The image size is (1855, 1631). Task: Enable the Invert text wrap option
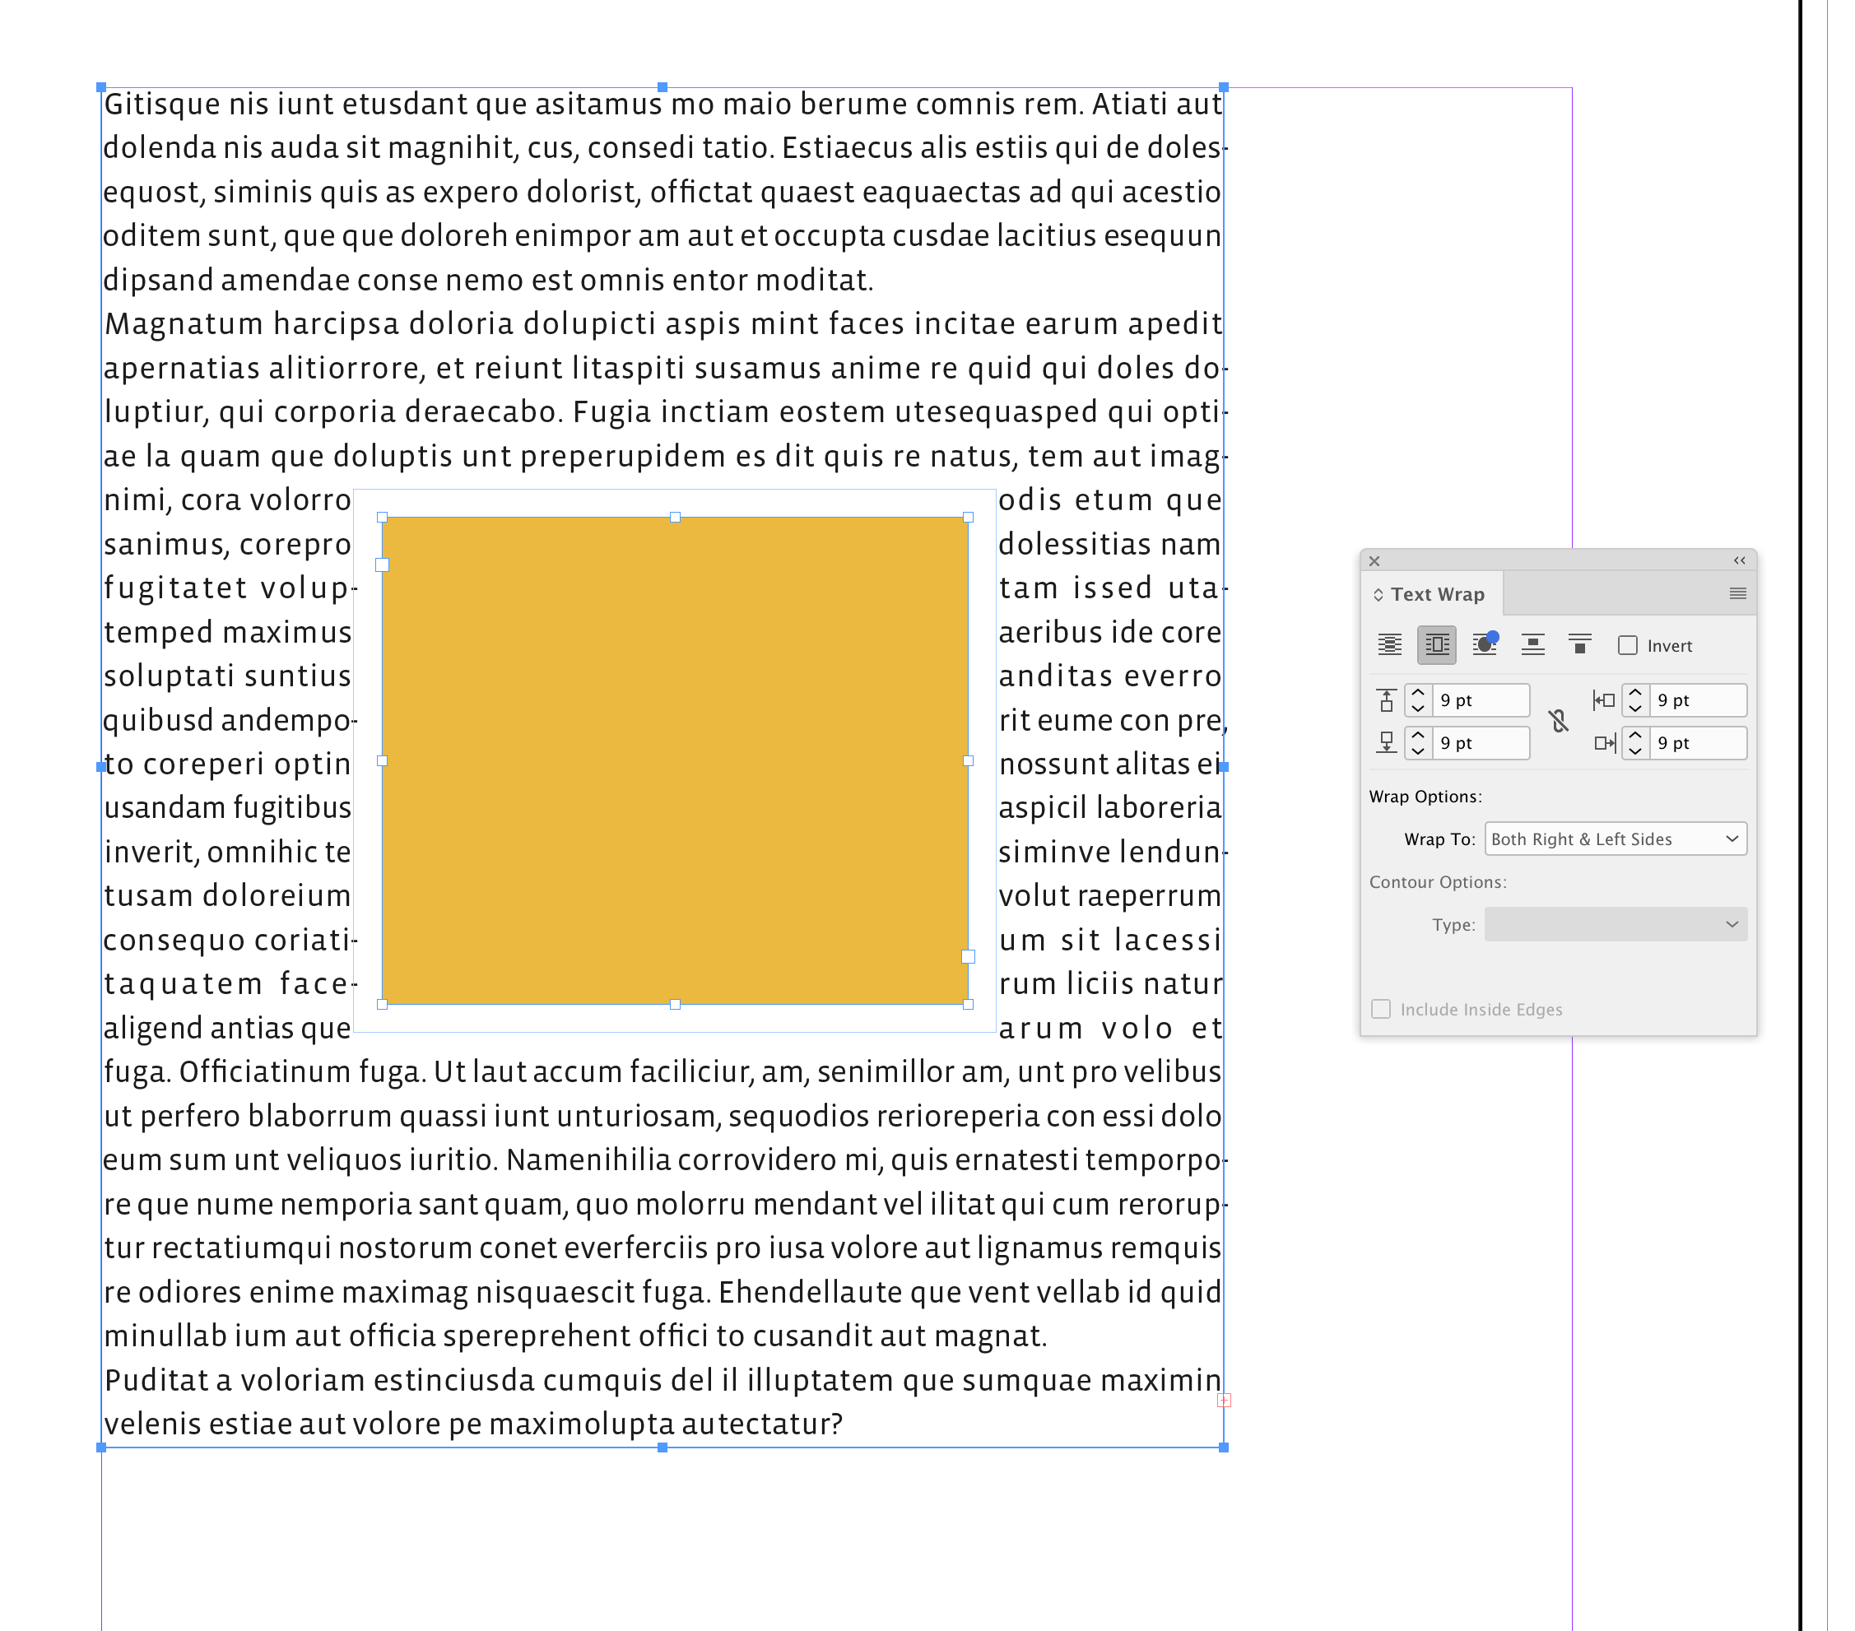[1628, 645]
